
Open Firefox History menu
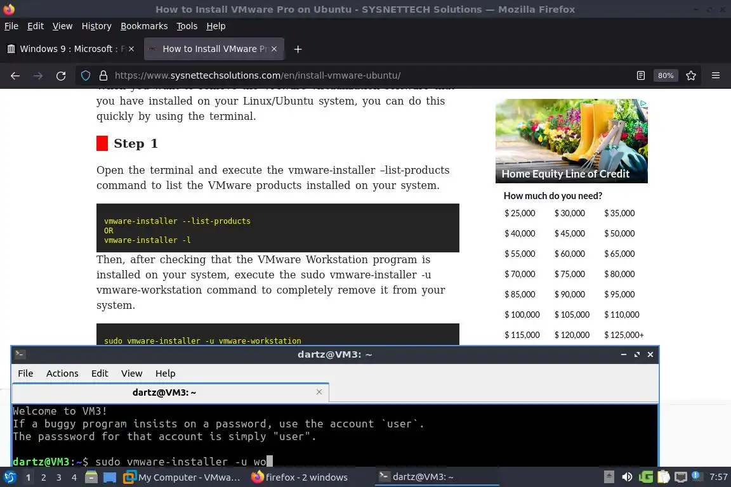click(96, 26)
